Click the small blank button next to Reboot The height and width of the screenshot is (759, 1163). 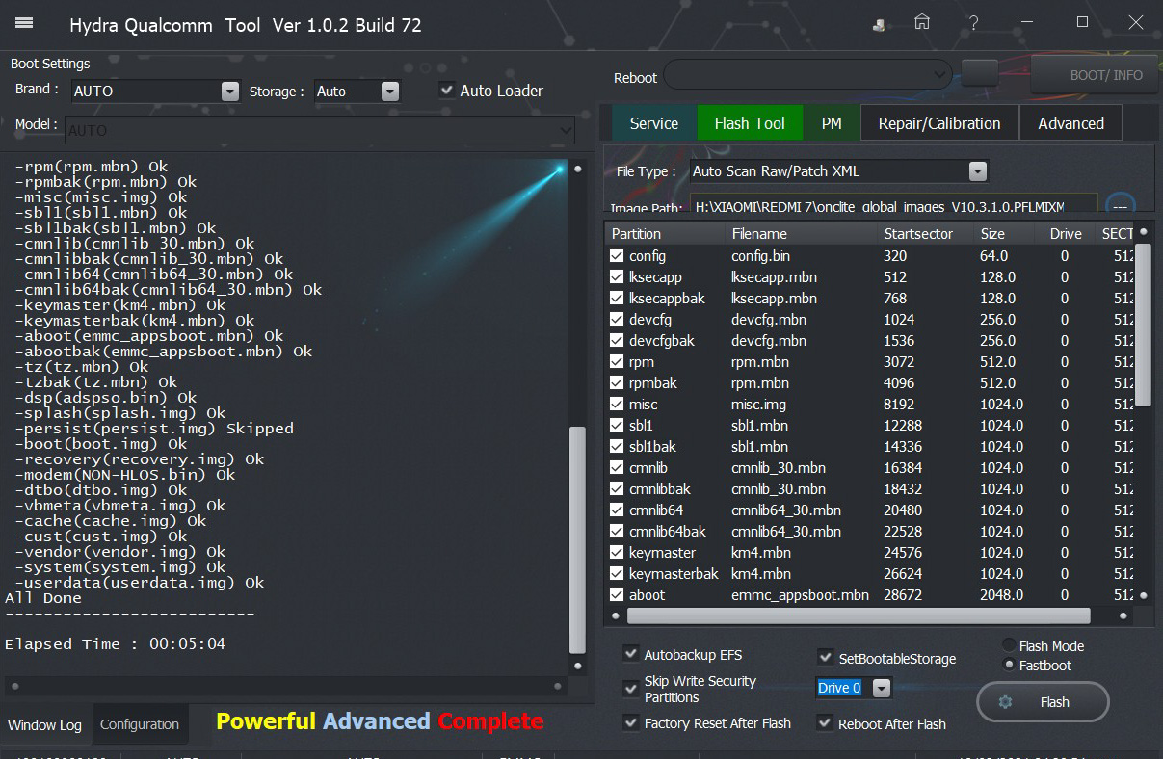point(980,73)
